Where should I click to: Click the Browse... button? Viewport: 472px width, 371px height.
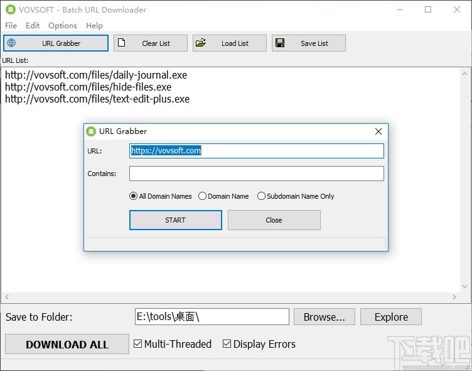(x=324, y=317)
